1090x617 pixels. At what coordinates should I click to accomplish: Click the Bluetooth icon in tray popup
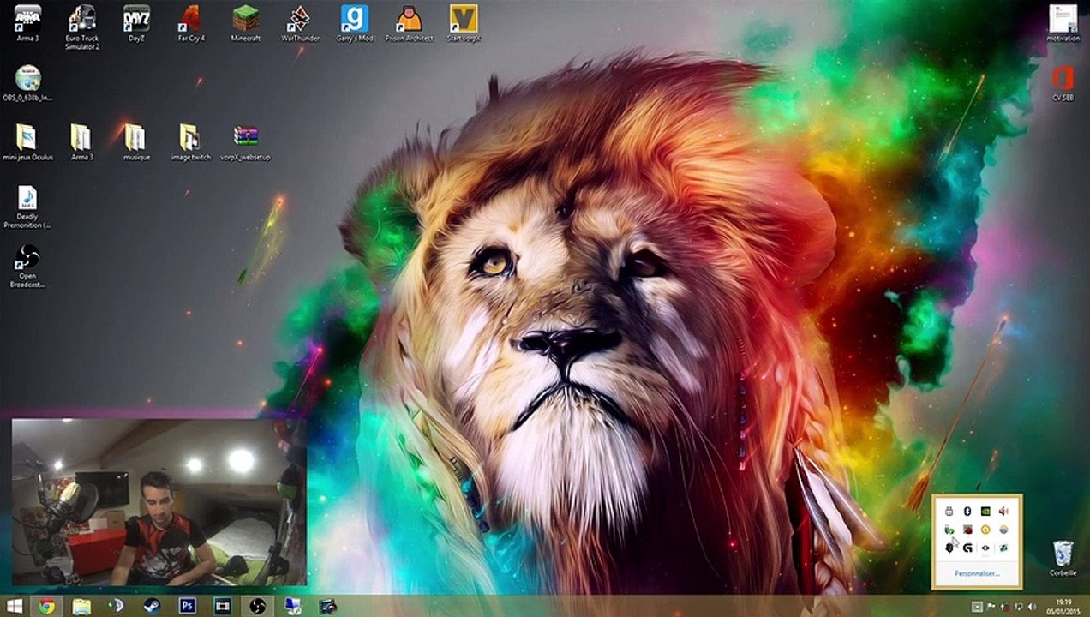click(967, 512)
